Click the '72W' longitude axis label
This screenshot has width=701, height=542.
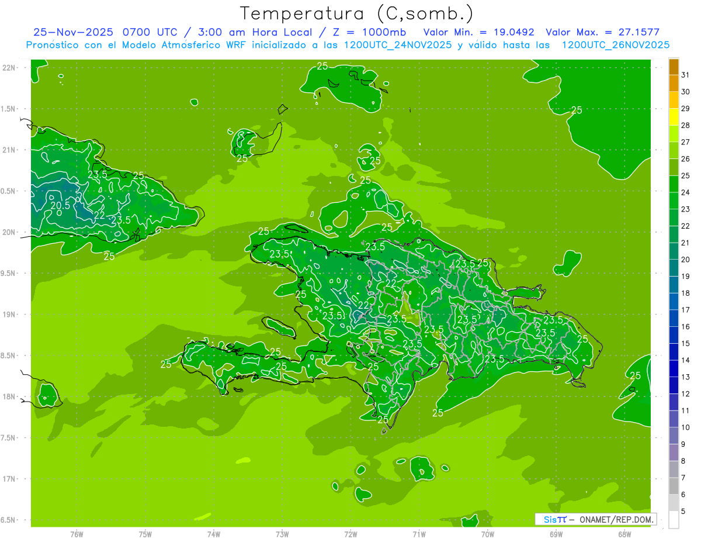point(350,534)
